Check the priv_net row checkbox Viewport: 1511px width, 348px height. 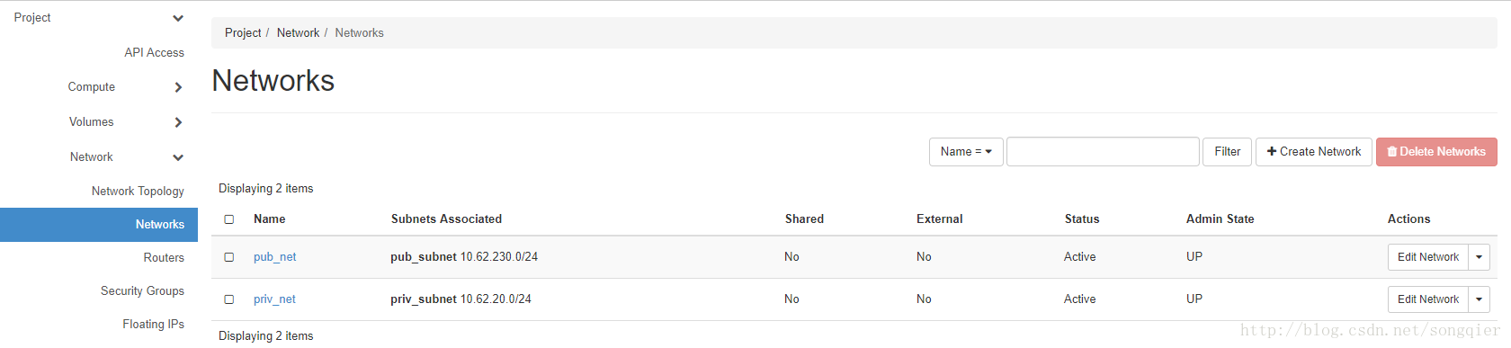[x=229, y=299]
